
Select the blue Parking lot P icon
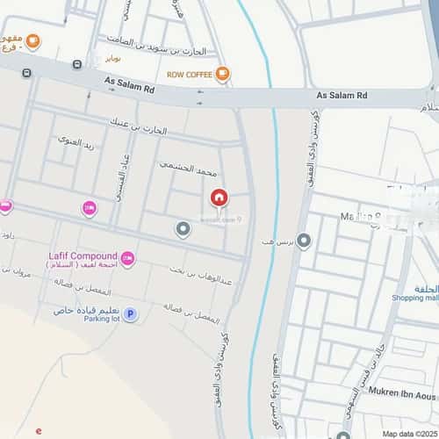(x=130, y=314)
